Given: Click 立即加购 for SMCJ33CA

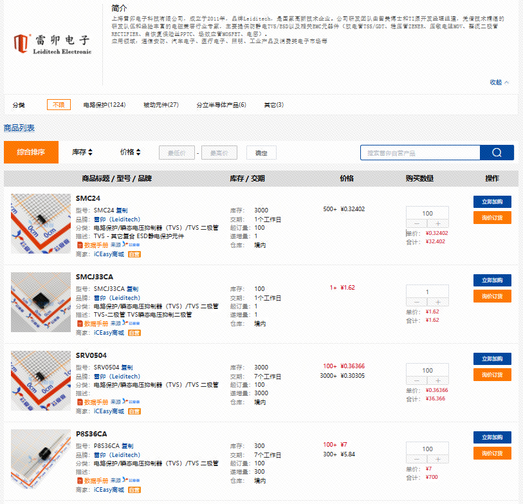Looking at the screenshot, I should (x=492, y=280).
